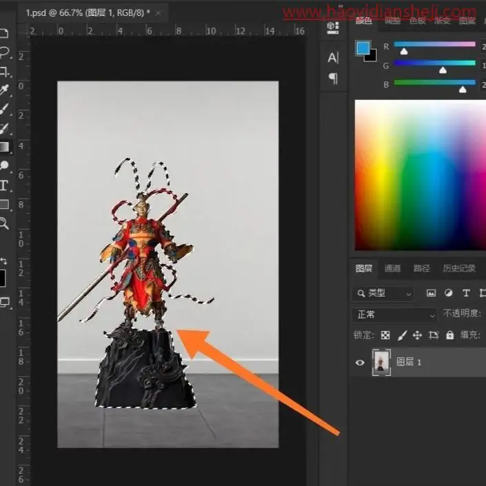
Task: Lock image pixels brush icon
Action: 402,335
